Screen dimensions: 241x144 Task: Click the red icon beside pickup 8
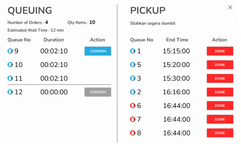[x=133, y=133]
